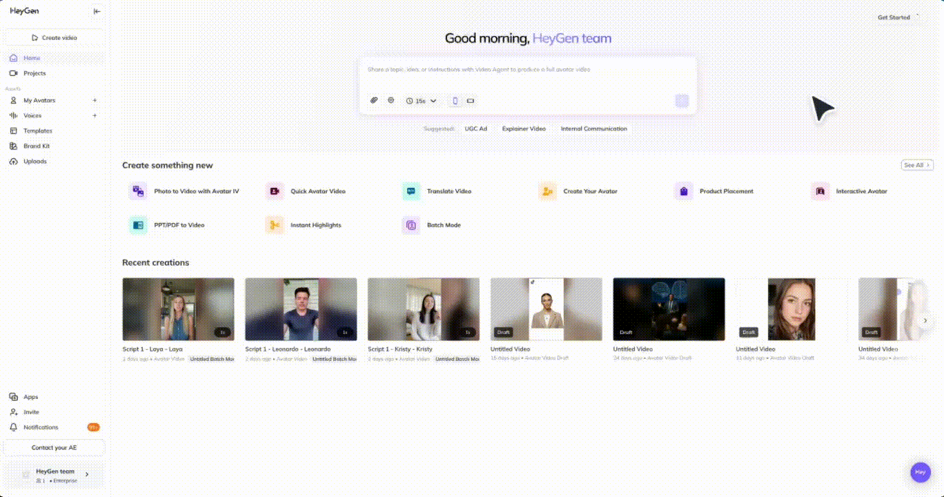
Task: Select portrait orientation toggle
Action: [455, 101]
